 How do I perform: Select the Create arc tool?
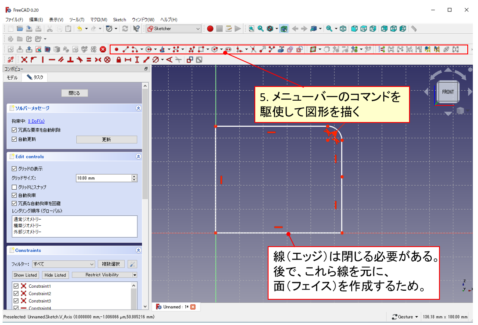pyautogui.click(x=134, y=49)
